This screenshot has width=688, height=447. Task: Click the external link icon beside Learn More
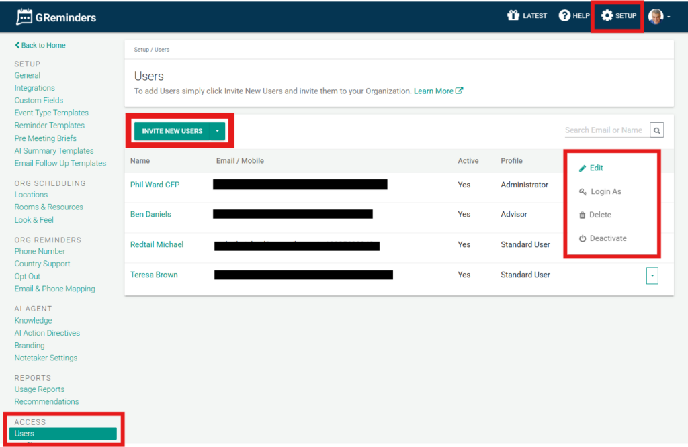(x=460, y=91)
